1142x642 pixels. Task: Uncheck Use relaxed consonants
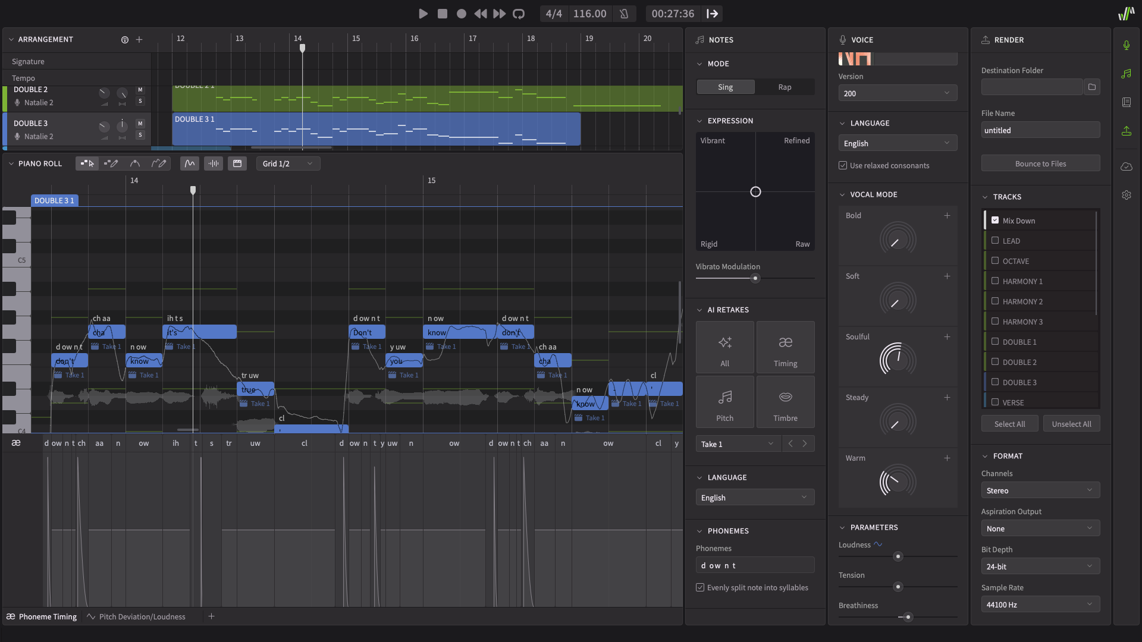coord(843,165)
